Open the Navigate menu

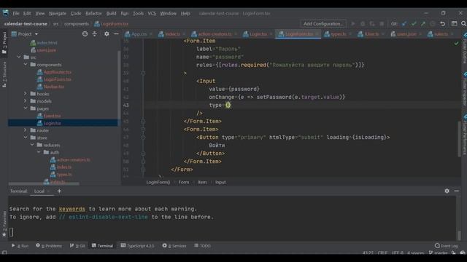[58, 13]
